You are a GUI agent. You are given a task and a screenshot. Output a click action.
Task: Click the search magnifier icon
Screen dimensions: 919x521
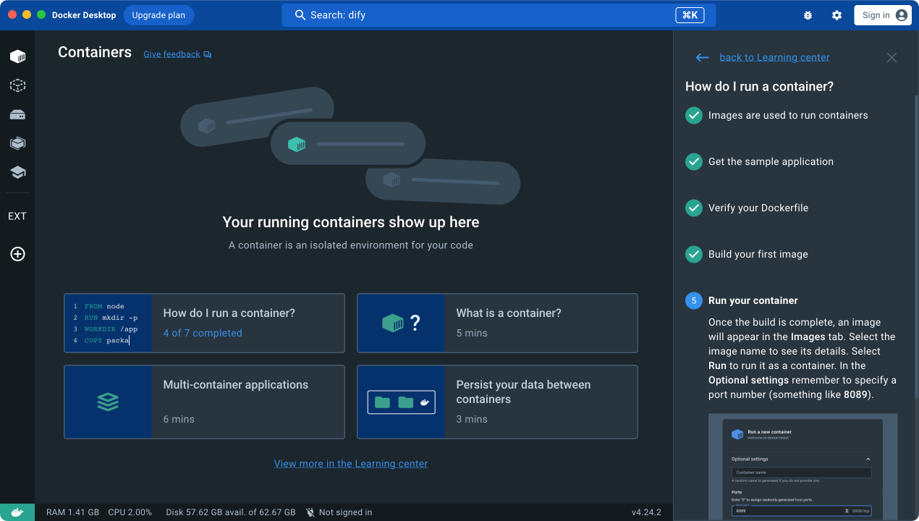click(300, 15)
